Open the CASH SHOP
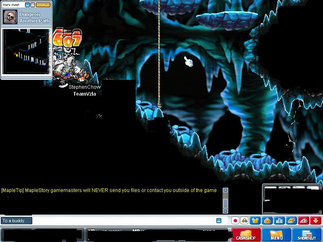 point(246,235)
